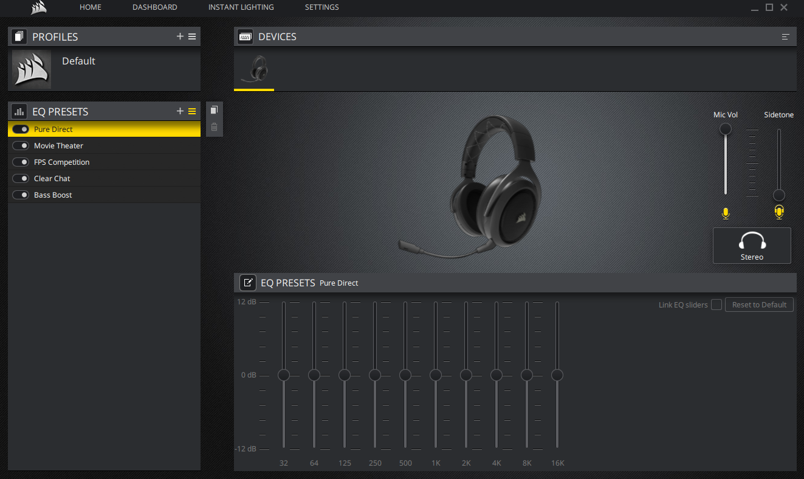This screenshot has height=479, width=804.
Task: Click the edit icon beside EQ Presets
Action: pyautogui.click(x=248, y=283)
